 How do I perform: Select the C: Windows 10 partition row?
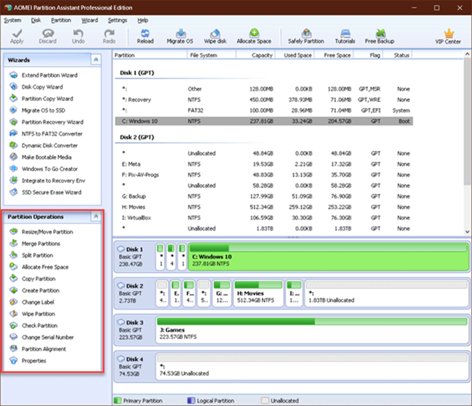(264, 121)
